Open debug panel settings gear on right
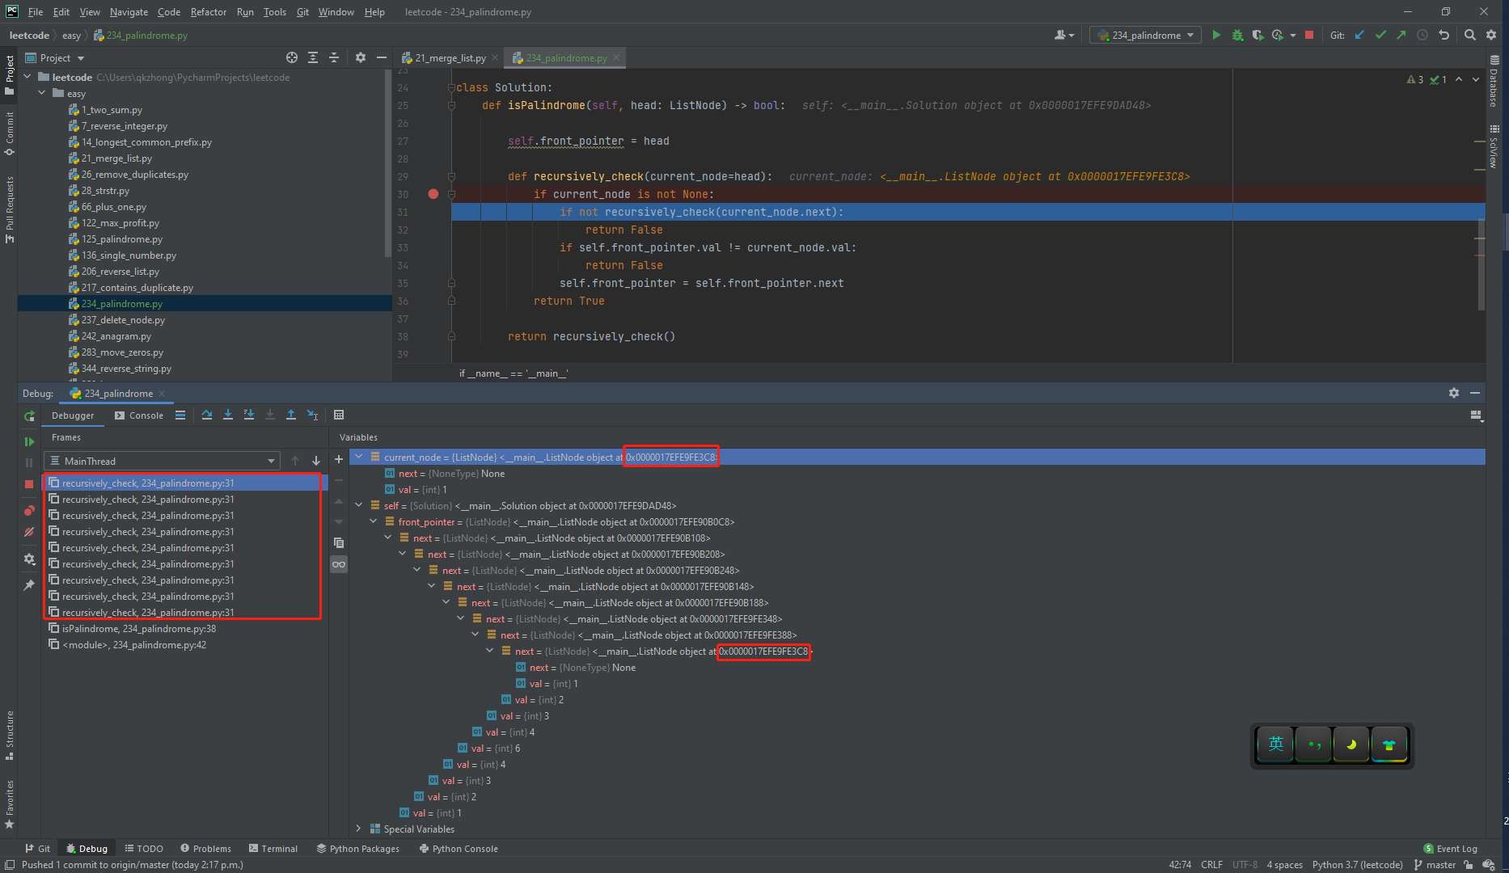The height and width of the screenshot is (873, 1509). coord(1454,393)
